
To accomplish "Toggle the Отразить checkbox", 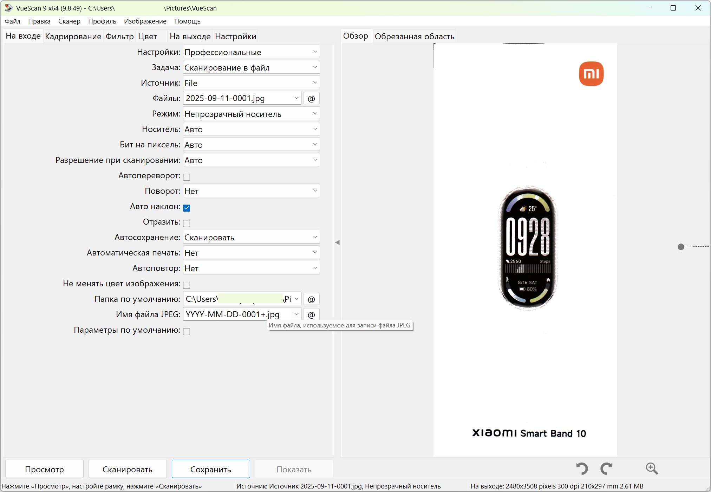I will (x=187, y=223).
